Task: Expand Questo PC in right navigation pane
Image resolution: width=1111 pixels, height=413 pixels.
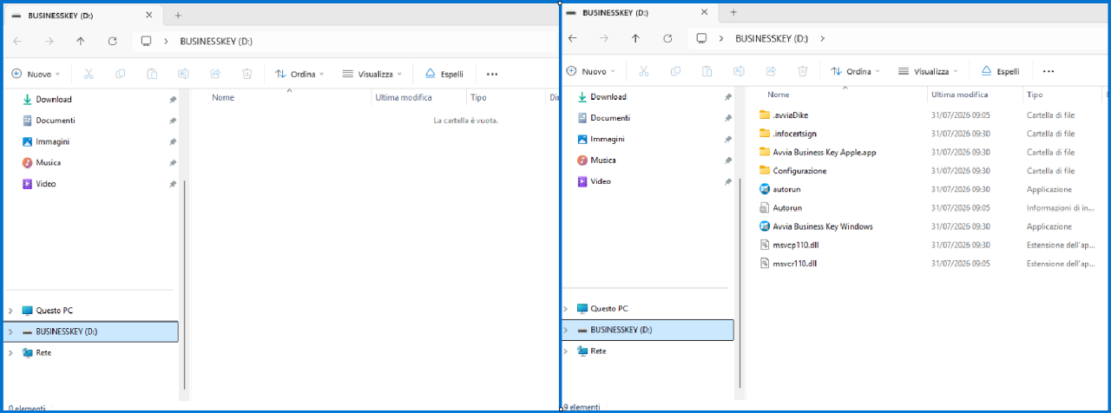Action: pos(566,308)
